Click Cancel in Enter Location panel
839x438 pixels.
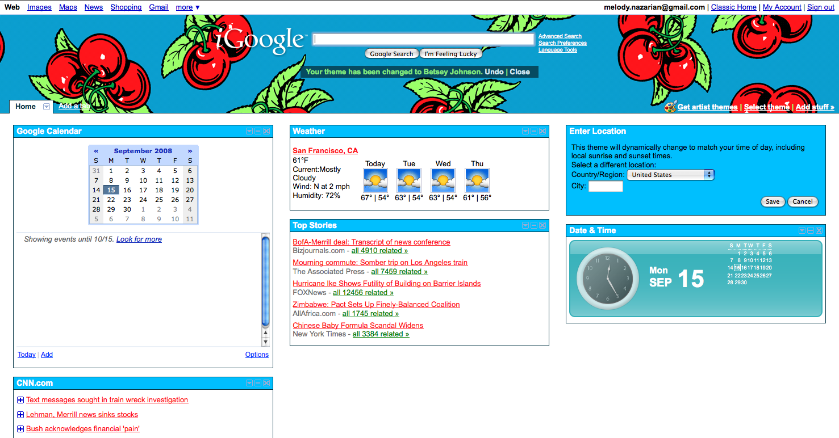point(803,201)
